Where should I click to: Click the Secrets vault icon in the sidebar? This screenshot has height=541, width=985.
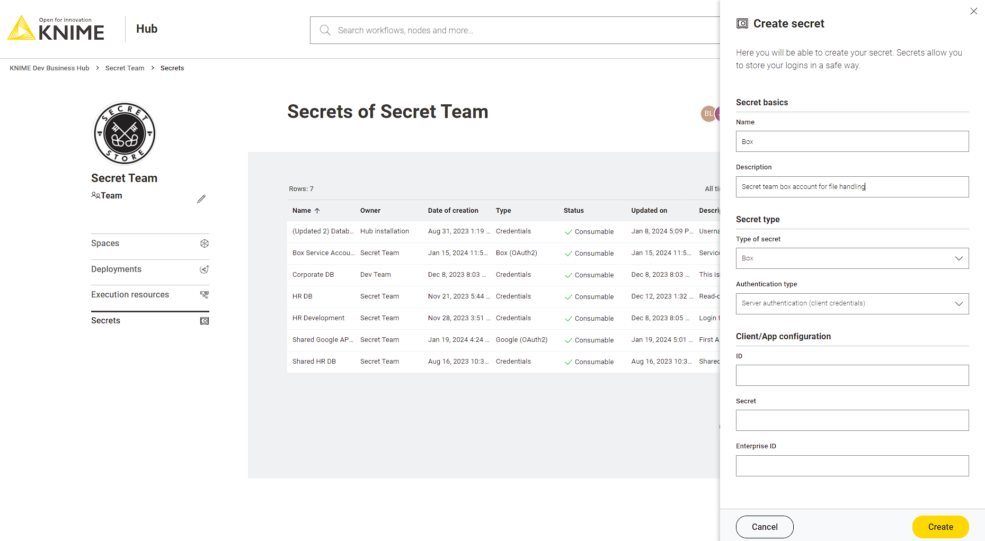tap(205, 321)
